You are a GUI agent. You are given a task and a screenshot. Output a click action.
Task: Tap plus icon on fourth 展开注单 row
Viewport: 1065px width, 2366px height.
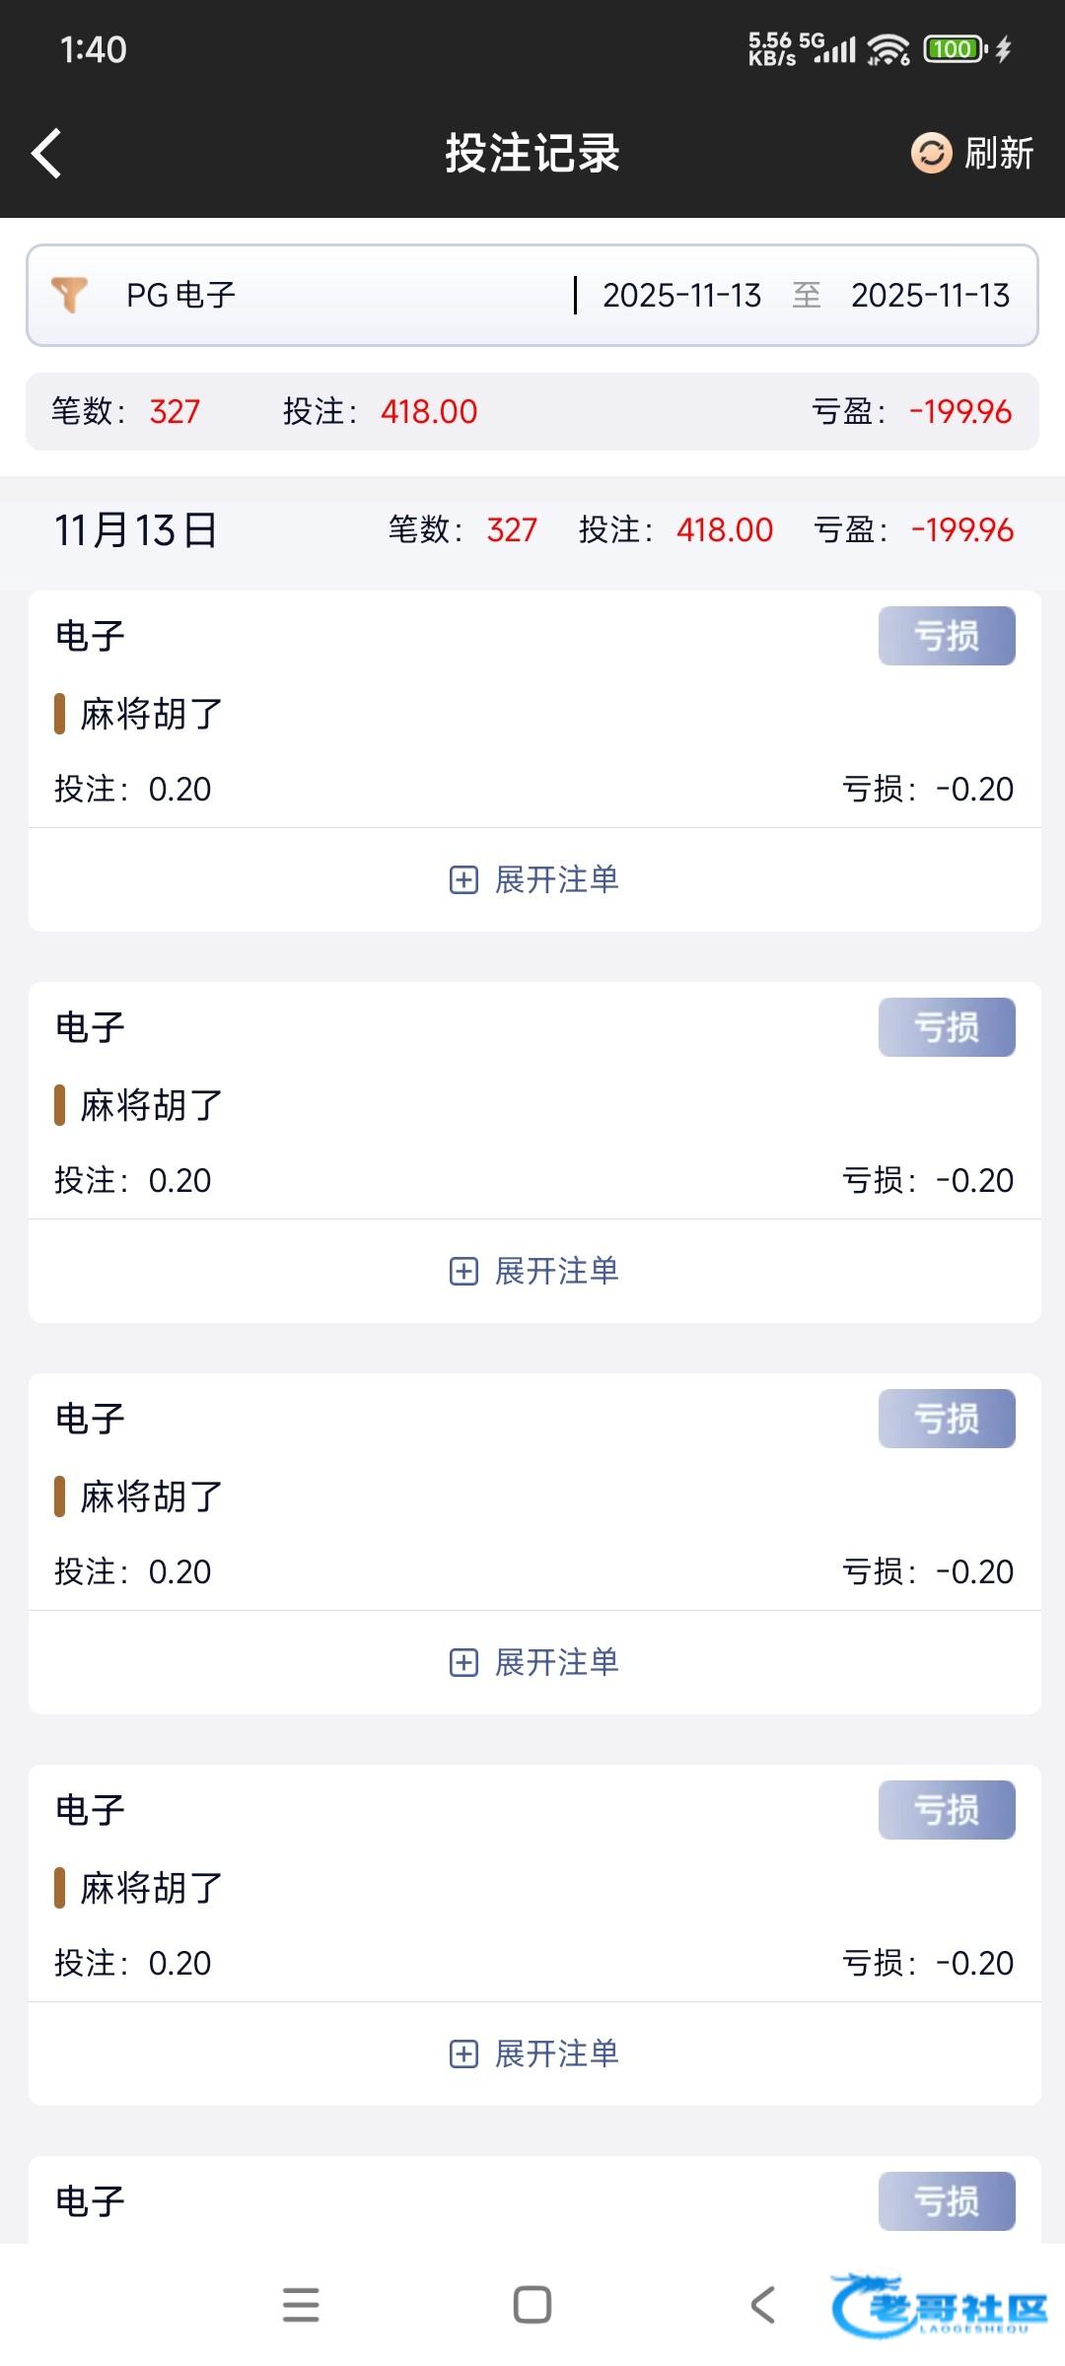tap(463, 2054)
